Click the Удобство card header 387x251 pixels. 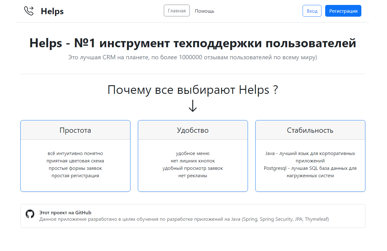(x=193, y=130)
